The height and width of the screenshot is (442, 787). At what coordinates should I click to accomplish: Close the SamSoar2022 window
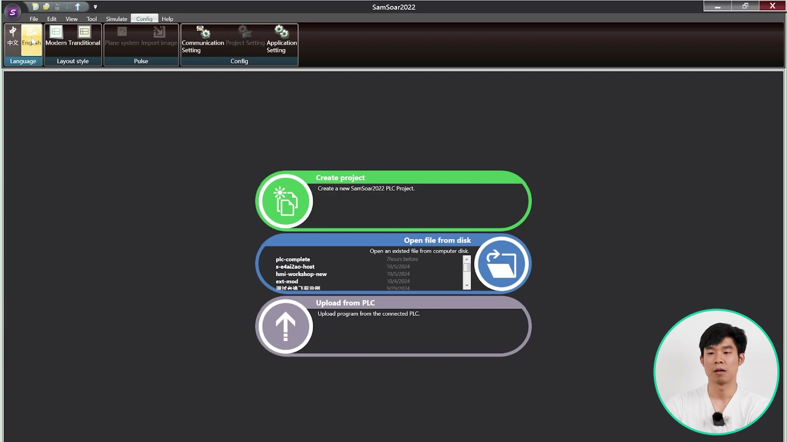(x=772, y=6)
